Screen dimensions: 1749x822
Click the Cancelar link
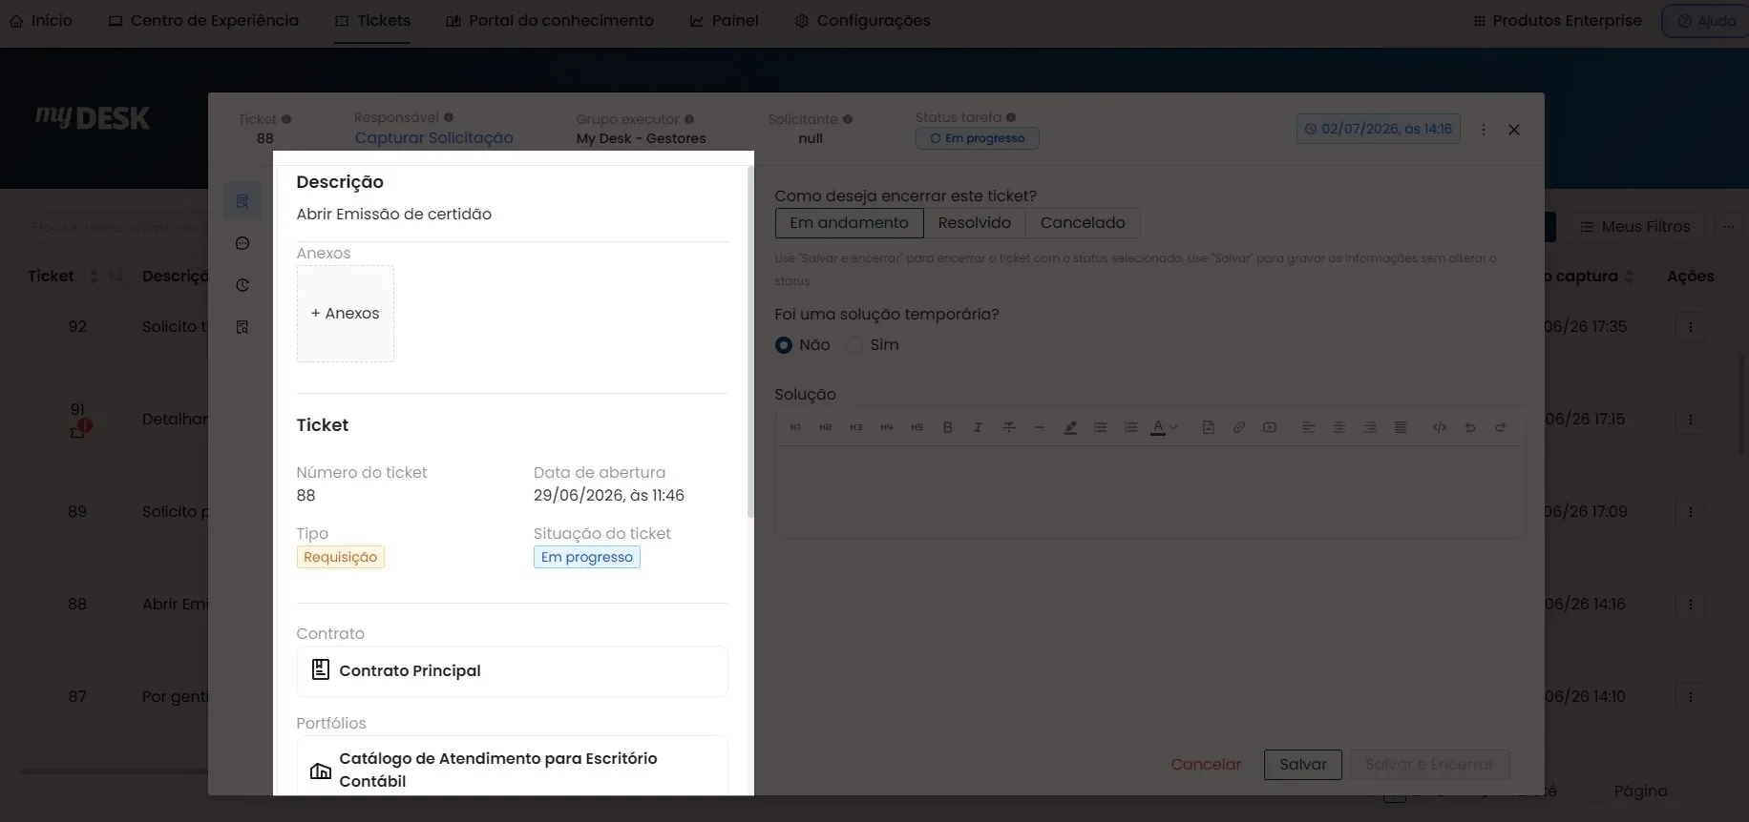[1206, 765]
